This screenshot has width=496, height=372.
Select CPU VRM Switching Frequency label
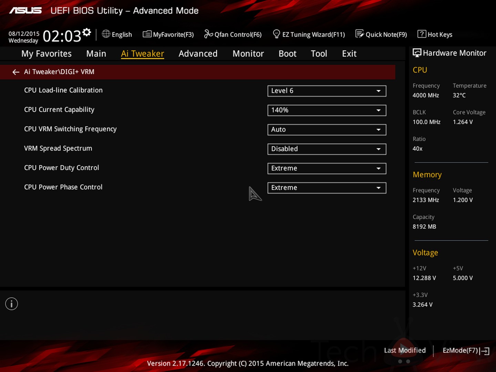pyautogui.click(x=70, y=129)
